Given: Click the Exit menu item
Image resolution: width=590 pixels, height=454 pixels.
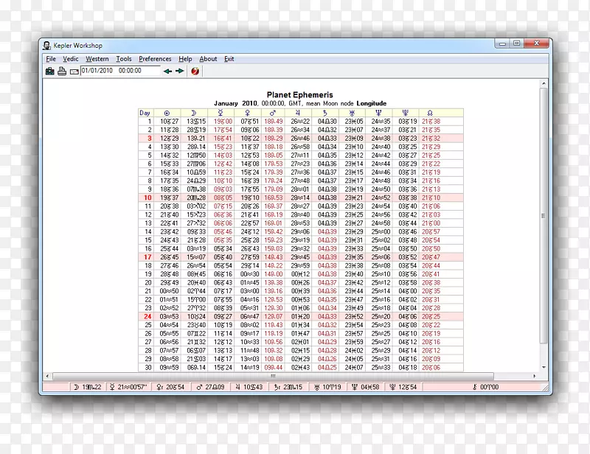Looking at the screenshot, I should [x=229, y=59].
